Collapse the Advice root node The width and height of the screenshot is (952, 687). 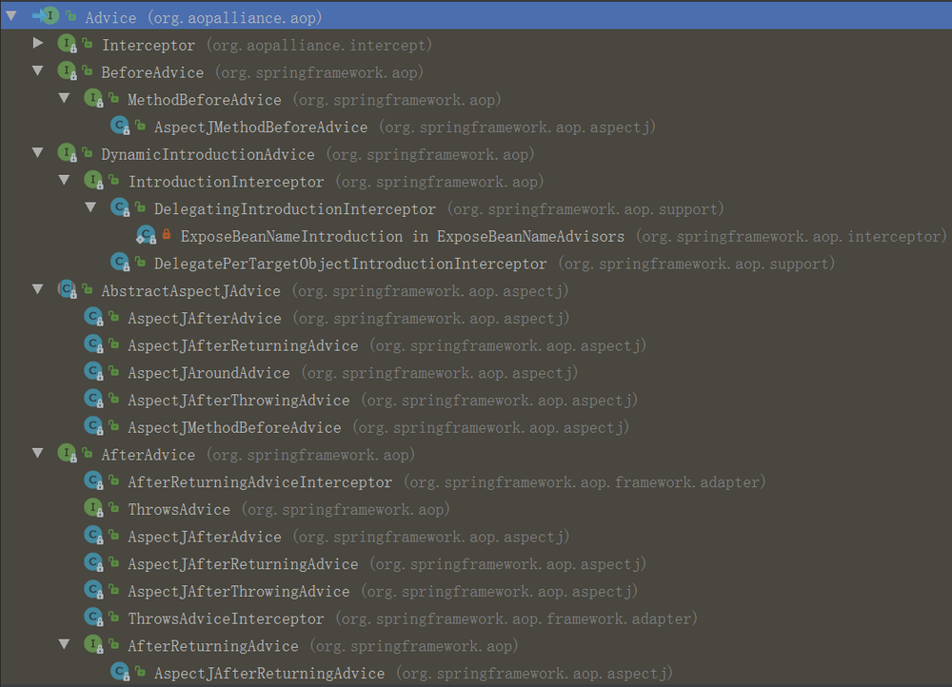(x=11, y=16)
